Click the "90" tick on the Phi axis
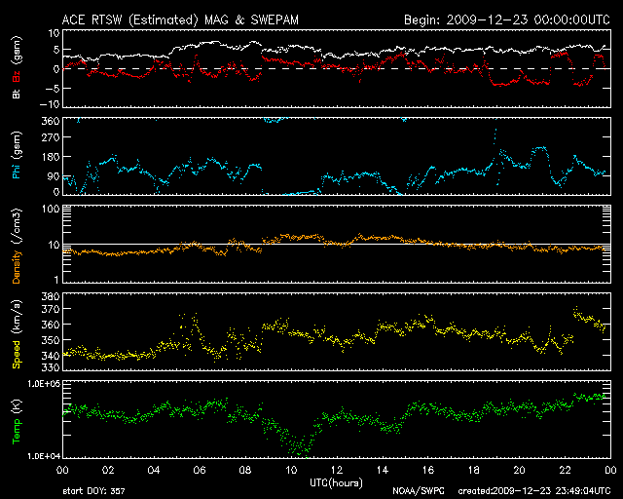The image size is (623, 499). pyautogui.click(x=54, y=176)
